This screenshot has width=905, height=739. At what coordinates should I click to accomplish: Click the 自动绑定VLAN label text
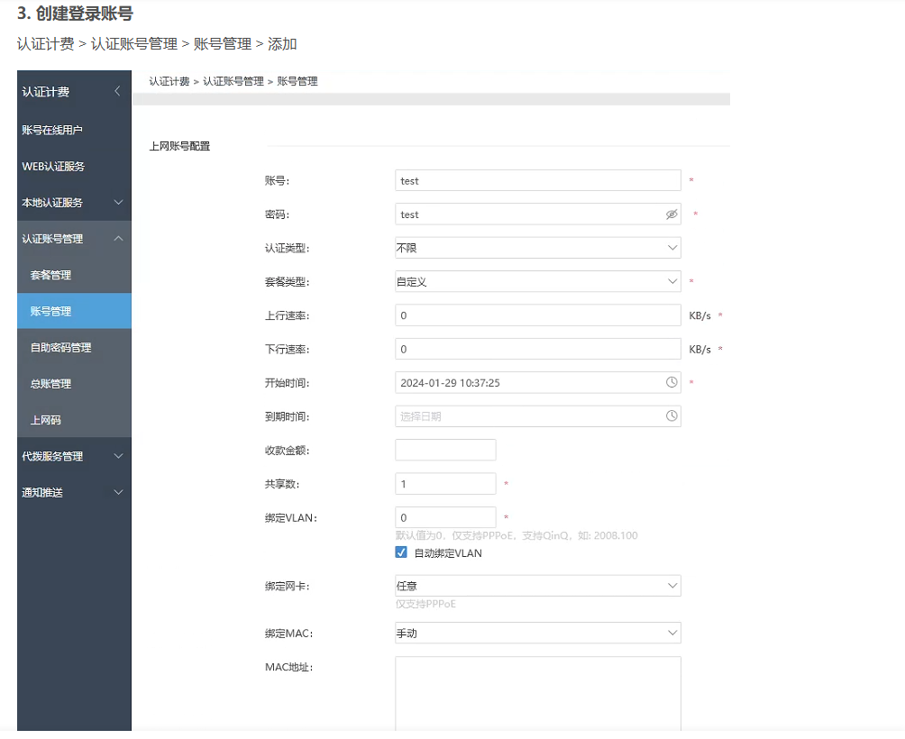(449, 553)
